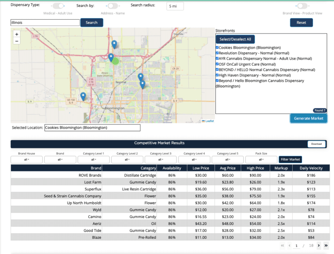Uncheck Cookies Bloomington storefront
The width and height of the screenshot is (334, 254).
[217, 47]
